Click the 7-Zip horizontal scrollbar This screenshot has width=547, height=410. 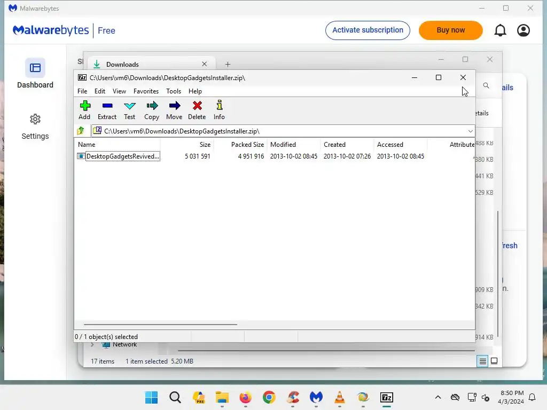click(160, 325)
